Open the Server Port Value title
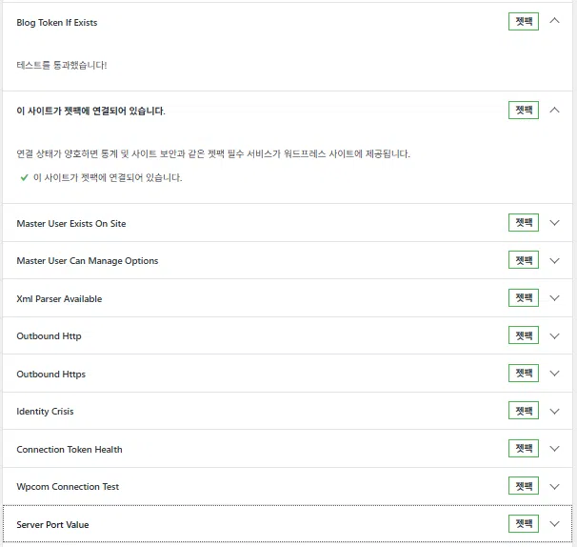Screen dimensions: 577x547 52,525
